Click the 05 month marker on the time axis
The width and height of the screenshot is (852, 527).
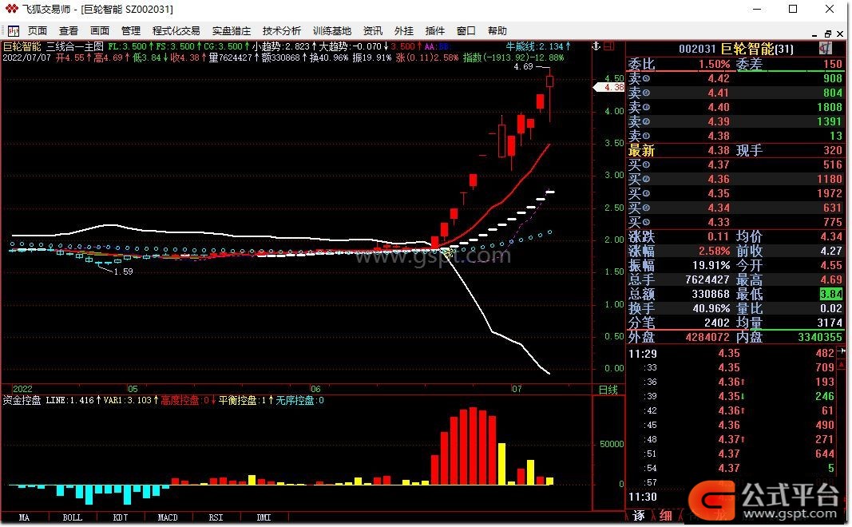click(x=133, y=389)
